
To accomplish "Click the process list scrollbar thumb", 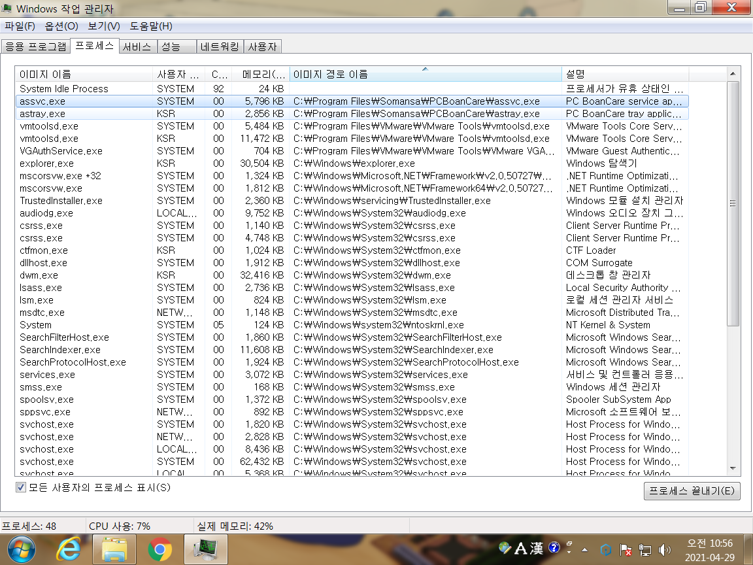I will coord(732,203).
